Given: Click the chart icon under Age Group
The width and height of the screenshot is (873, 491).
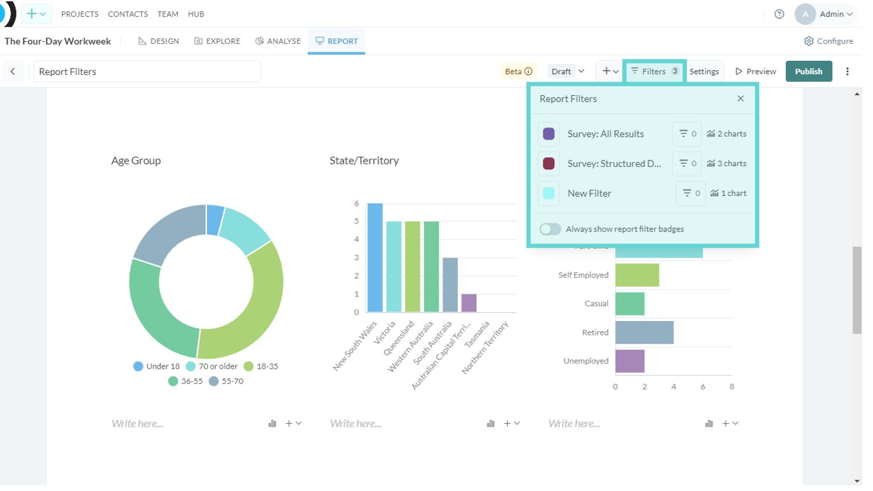Looking at the screenshot, I should click(x=272, y=424).
